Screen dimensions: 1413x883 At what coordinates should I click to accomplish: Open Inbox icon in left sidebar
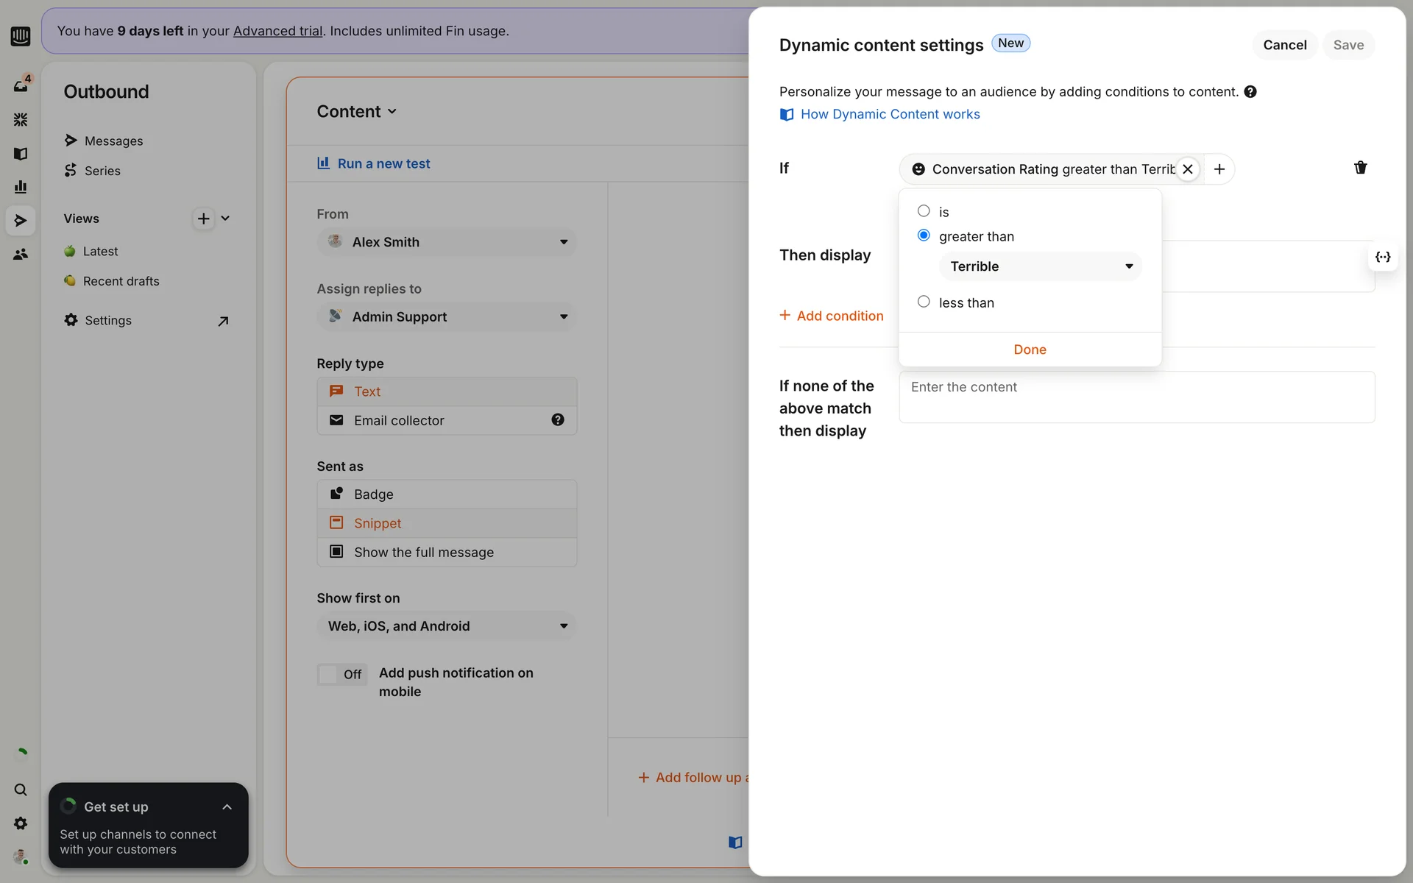(21, 85)
